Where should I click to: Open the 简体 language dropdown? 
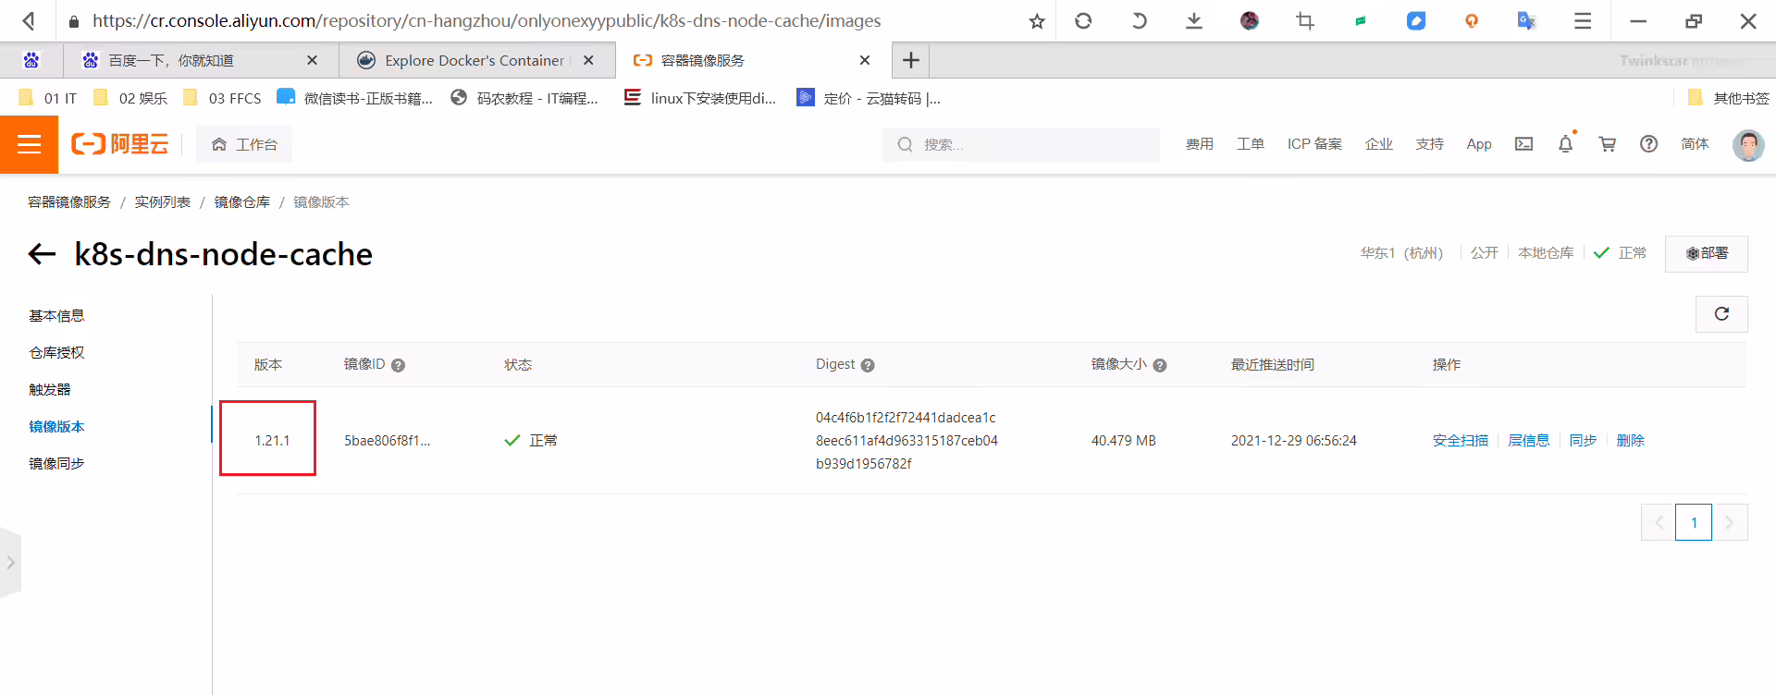pyautogui.click(x=1695, y=144)
